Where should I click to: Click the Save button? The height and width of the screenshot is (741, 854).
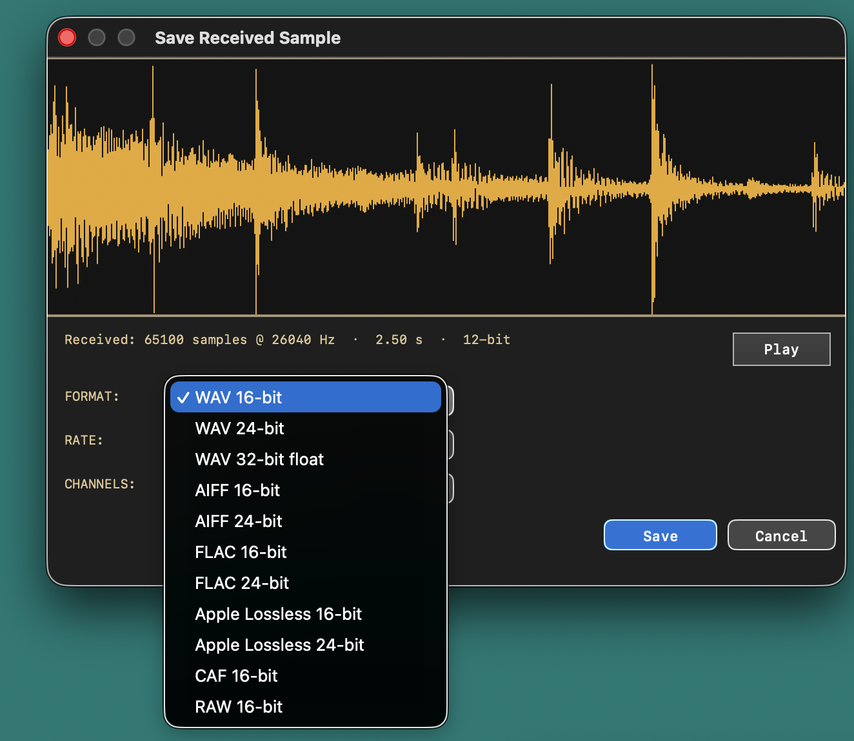click(x=660, y=535)
